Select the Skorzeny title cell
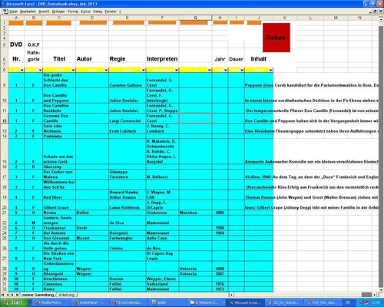 pos(59,167)
